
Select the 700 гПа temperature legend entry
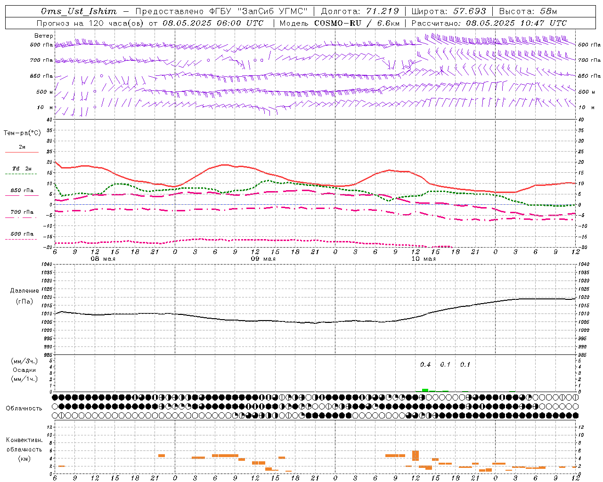pyautogui.click(x=22, y=212)
